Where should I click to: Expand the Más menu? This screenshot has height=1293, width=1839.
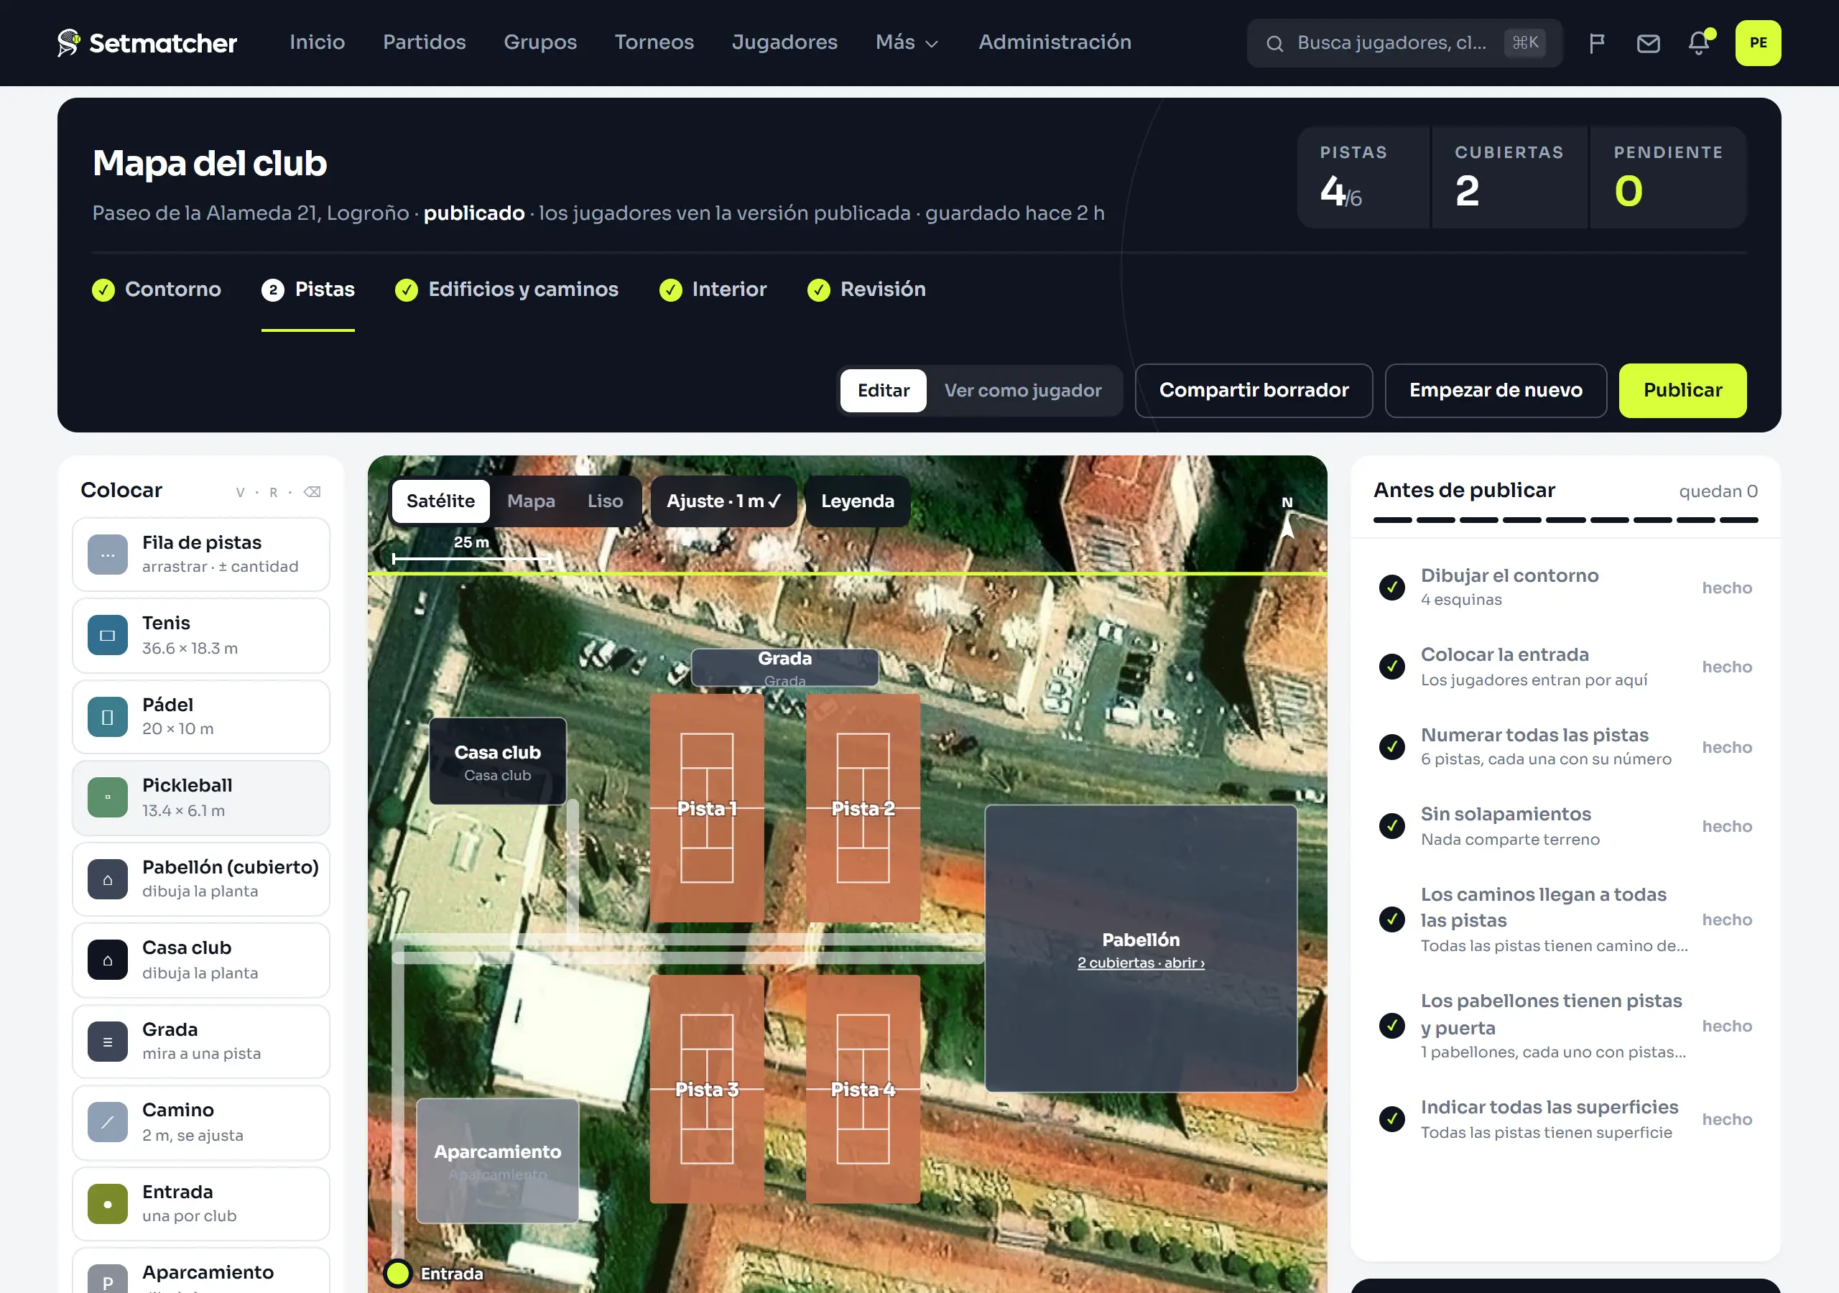coord(907,42)
